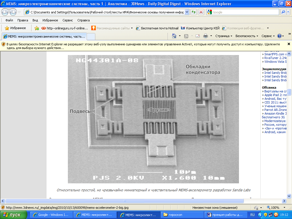
Task: Open Рекомендуемые сайты dropdown
Action: (x=112, y=28)
